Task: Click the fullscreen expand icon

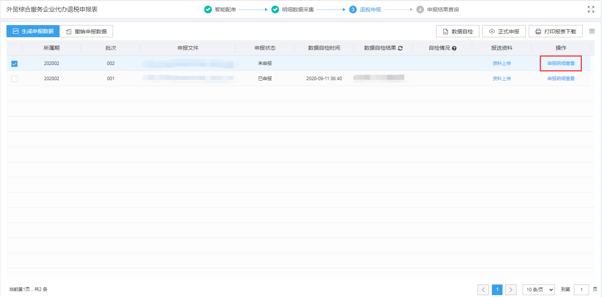Action: click(x=591, y=9)
